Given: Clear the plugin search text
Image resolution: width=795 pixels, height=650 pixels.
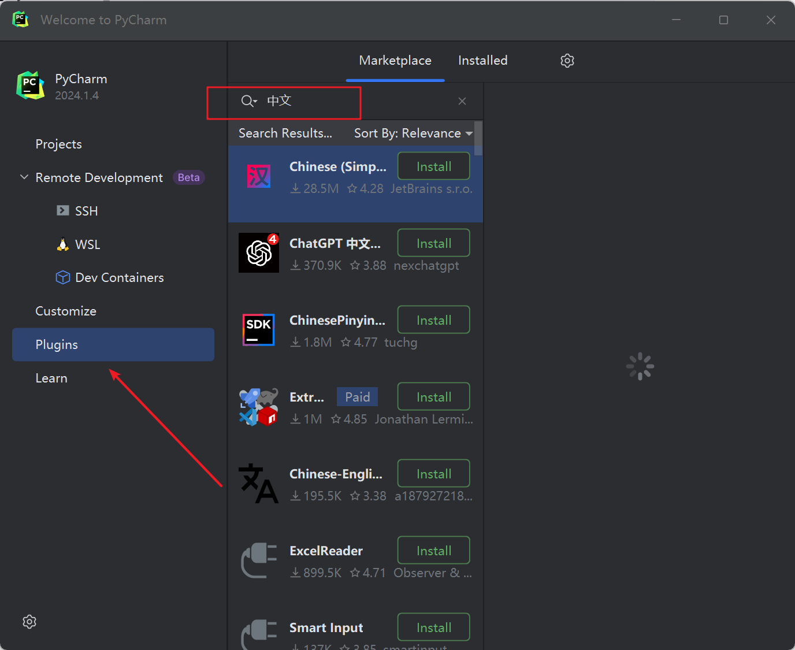Looking at the screenshot, I should coord(462,101).
